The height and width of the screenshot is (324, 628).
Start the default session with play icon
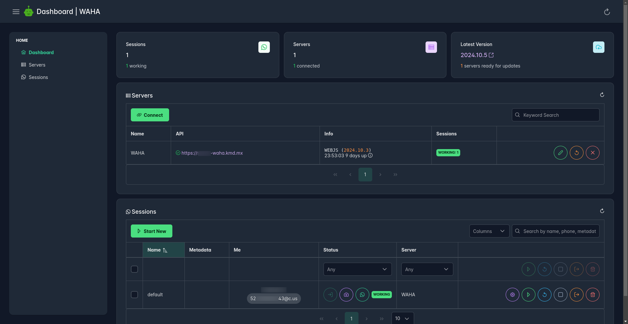tap(528, 295)
